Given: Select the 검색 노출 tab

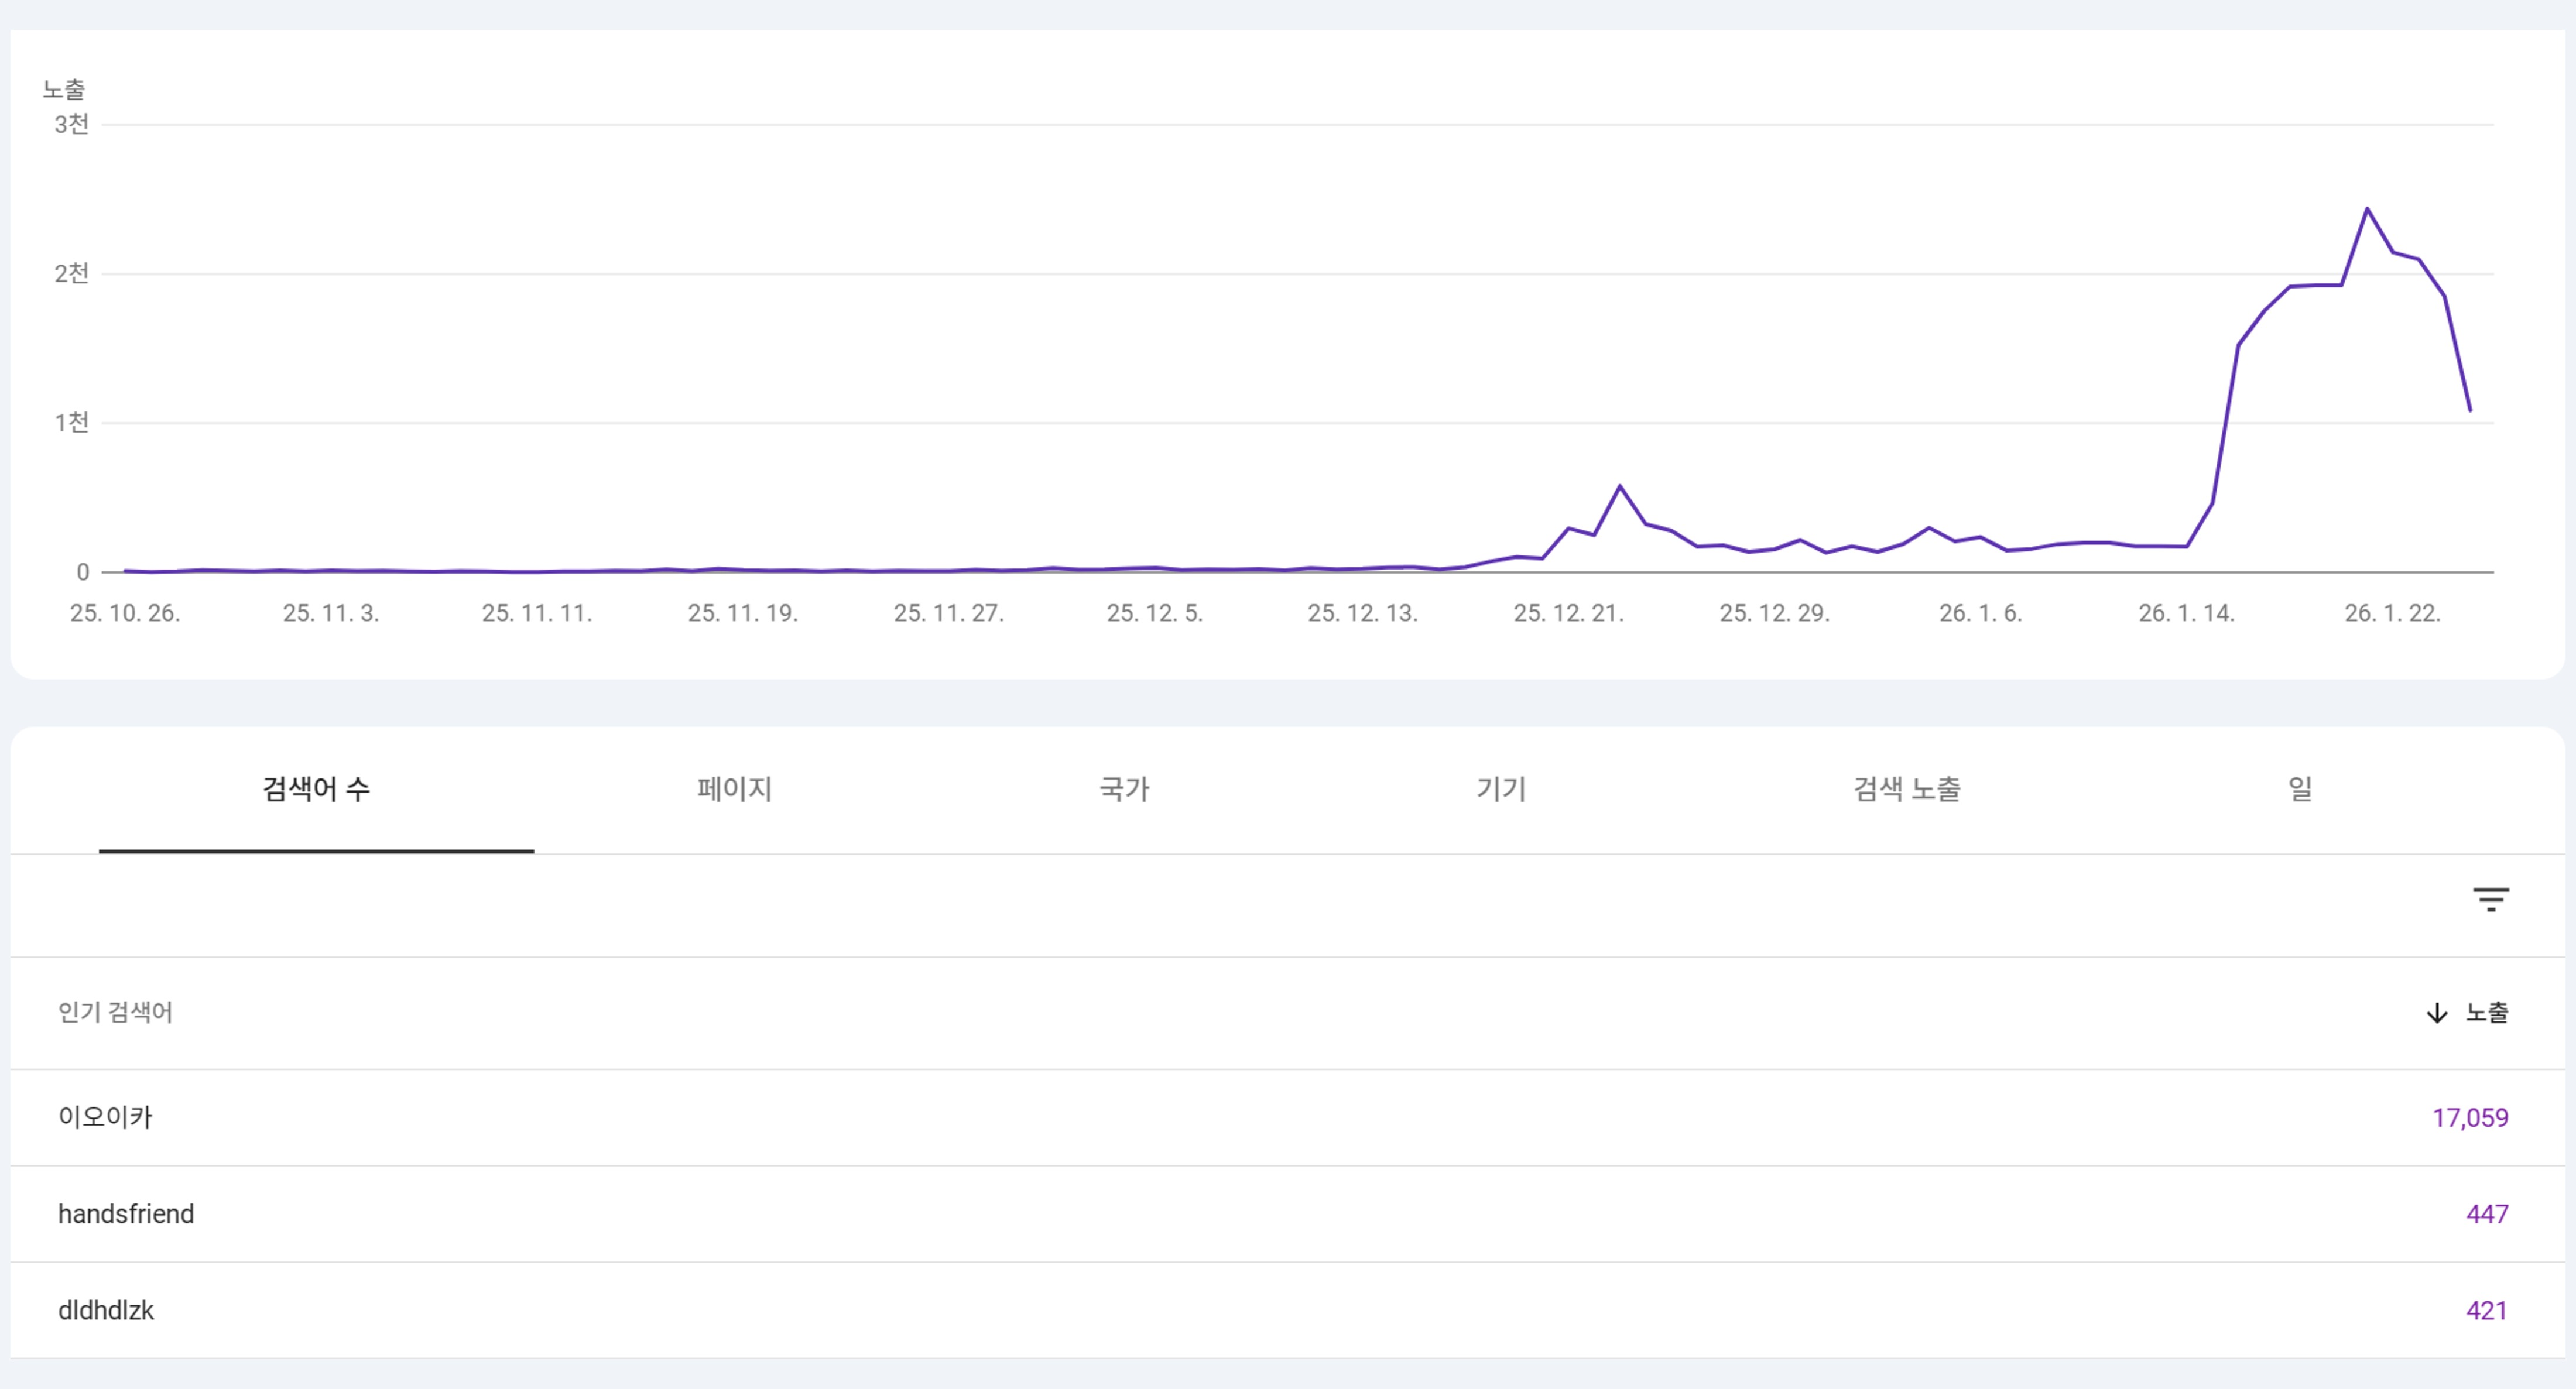Looking at the screenshot, I should pos(1907,789).
